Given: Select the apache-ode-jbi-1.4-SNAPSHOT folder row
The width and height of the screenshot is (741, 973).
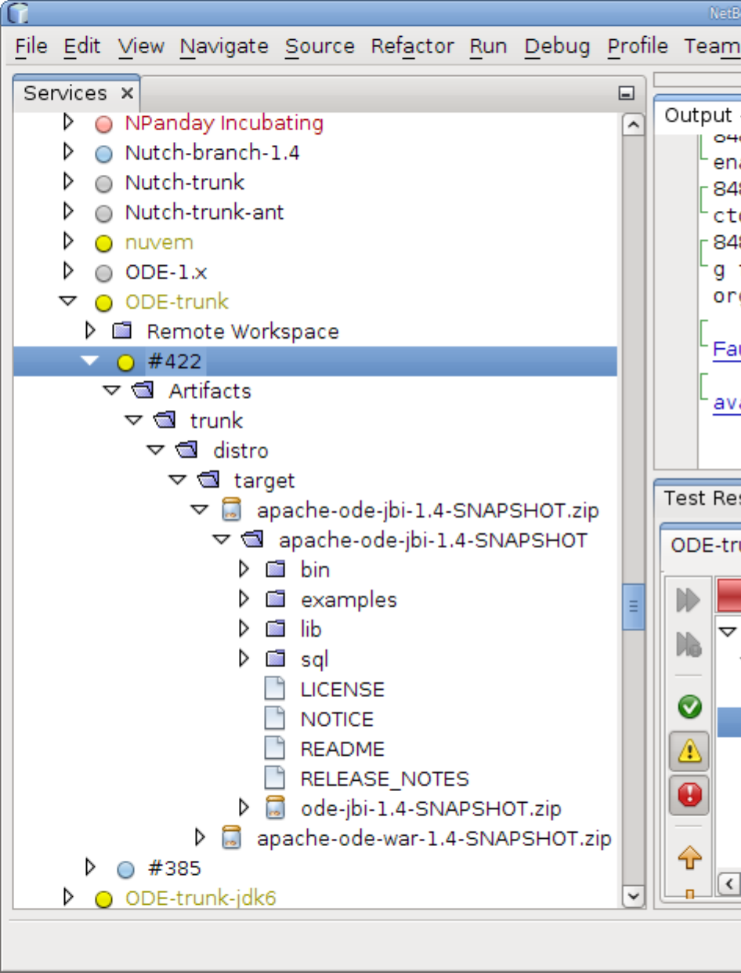Looking at the screenshot, I should click(433, 540).
